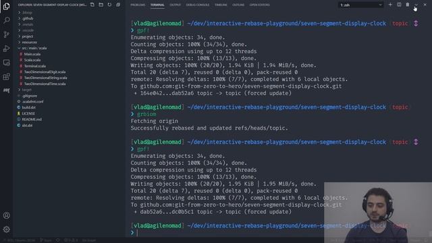Screen dimensions: 432x243
Task: Open the Run and Debug view
Action: (x=6, y=49)
